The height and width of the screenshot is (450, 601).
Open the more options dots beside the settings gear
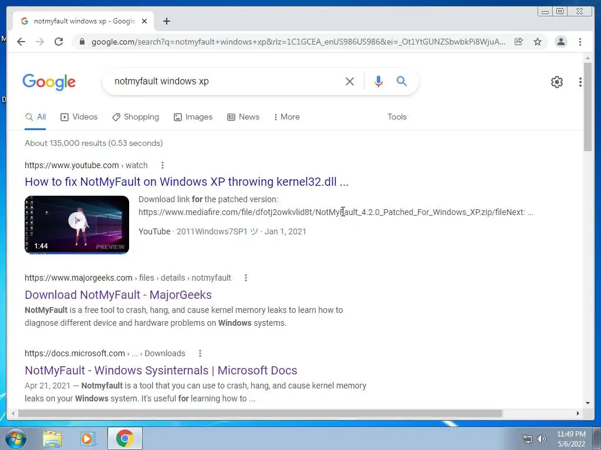580,82
